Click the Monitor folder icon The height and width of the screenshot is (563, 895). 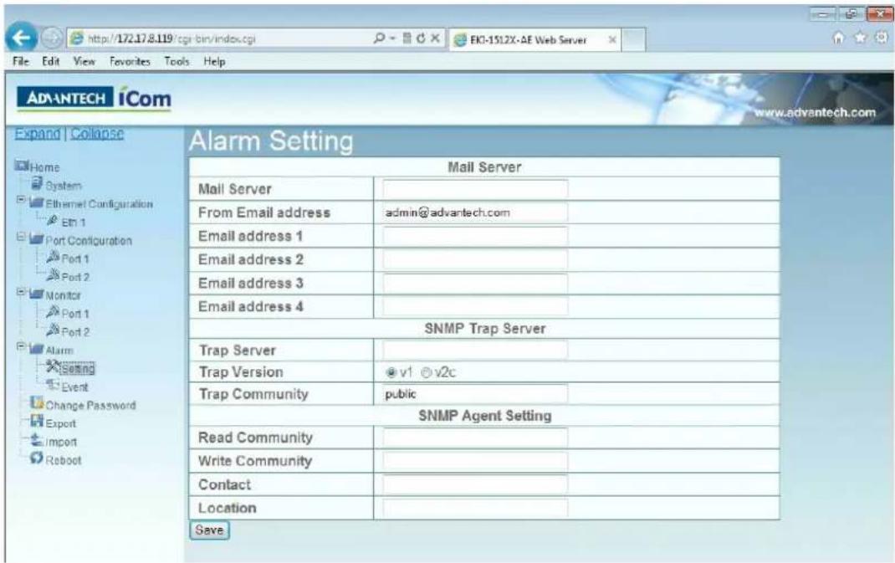pos(37,294)
